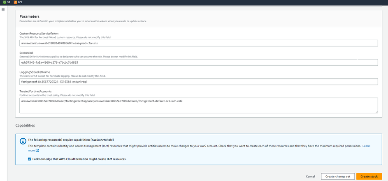
Task: Open the S3 service shortcut icon
Action: tap(4, 2)
